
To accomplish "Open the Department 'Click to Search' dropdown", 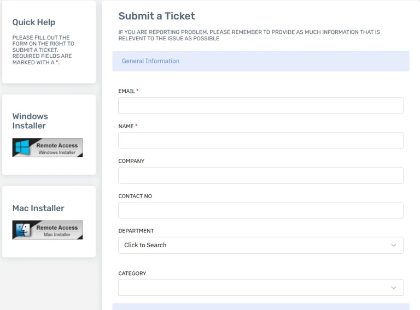I will point(261,245).
